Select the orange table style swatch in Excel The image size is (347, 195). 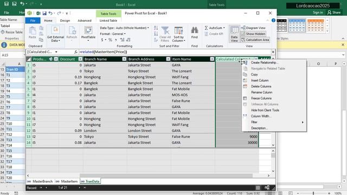tap(316, 25)
